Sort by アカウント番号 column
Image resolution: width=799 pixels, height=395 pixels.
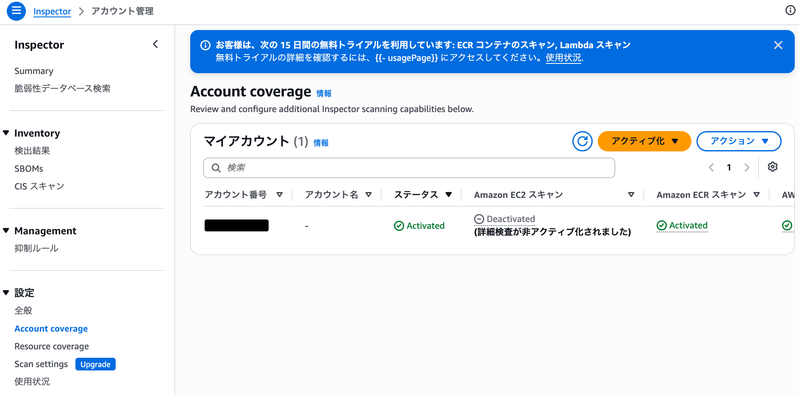coord(280,195)
